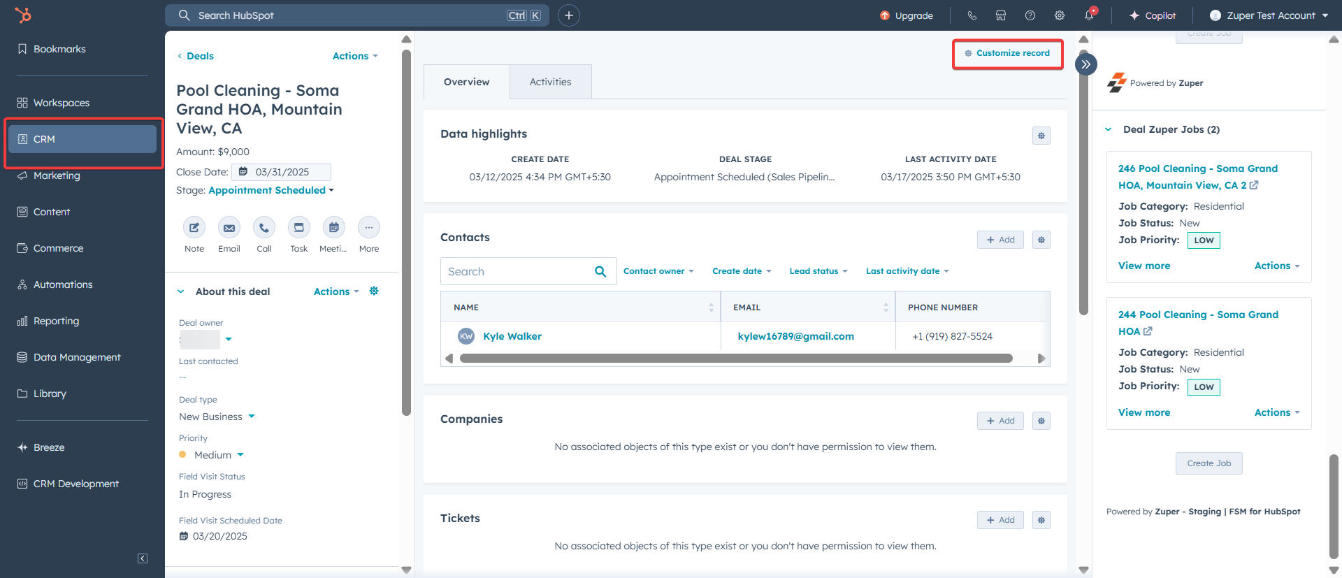Click Add in Contacts card
1342x578 pixels.
coord(1000,240)
